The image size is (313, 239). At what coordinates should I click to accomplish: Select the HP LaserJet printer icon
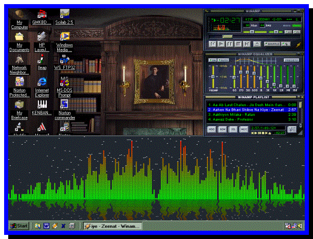click(42, 42)
